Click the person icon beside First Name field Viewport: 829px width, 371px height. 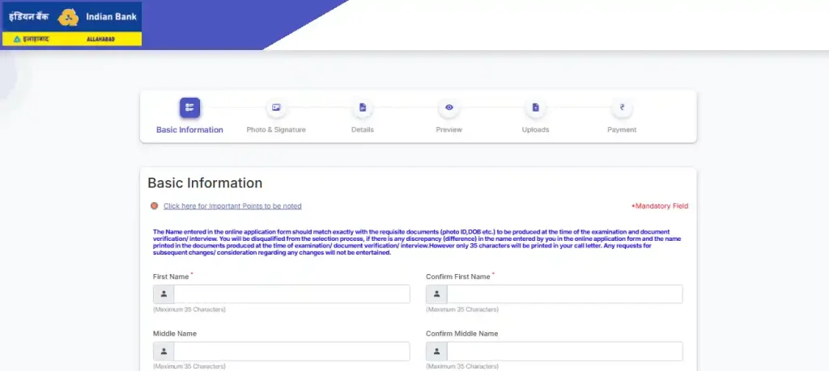(164, 294)
